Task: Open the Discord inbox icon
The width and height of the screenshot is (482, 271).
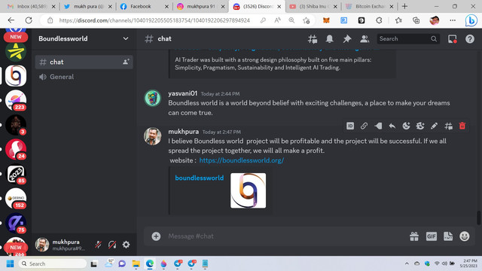Action: [x=452, y=38]
